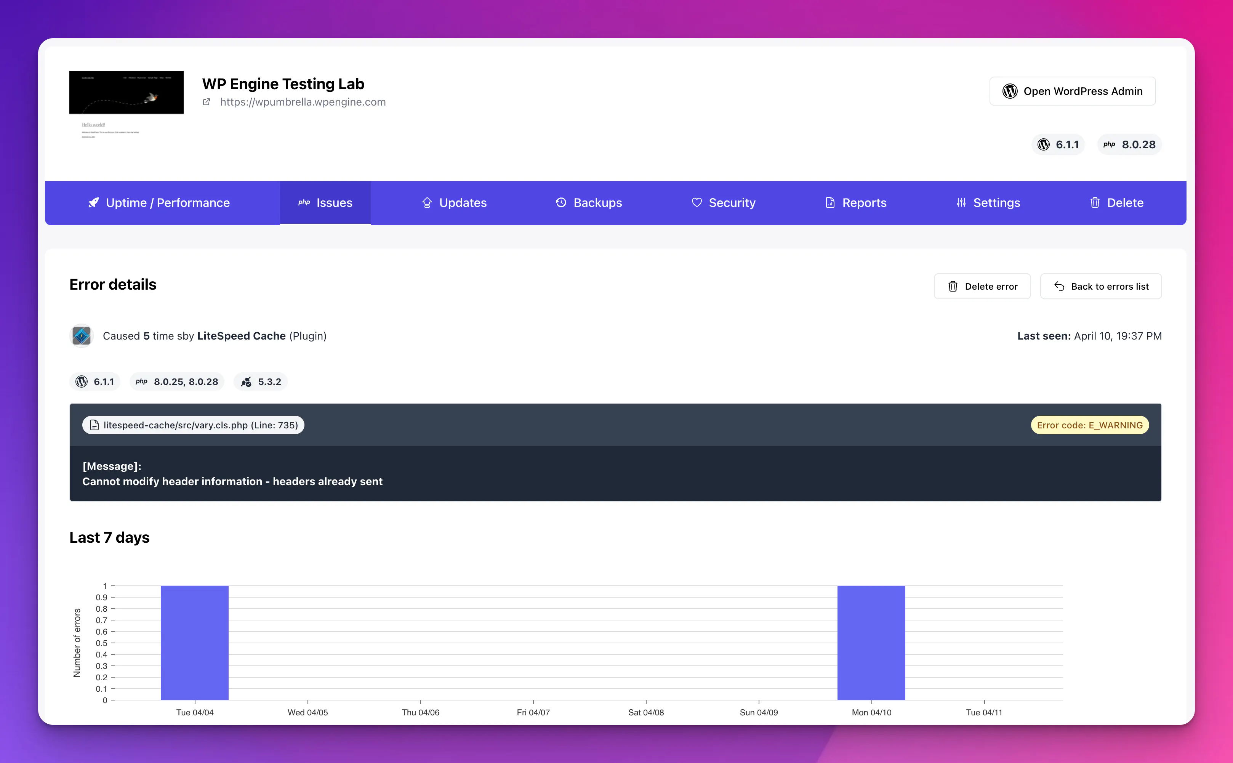Screen dimensions: 1233x763
Task: Click the Last 7 days heading
Action: 109,538
